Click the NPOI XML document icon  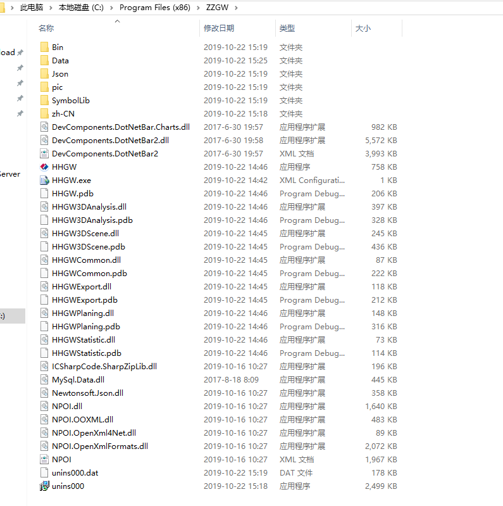tap(44, 459)
